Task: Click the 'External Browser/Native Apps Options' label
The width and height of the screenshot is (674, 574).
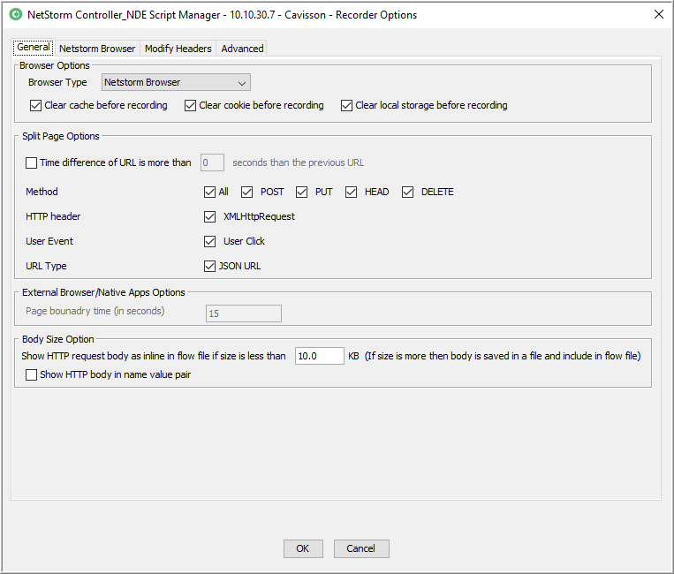Action: pyautogui.click(x=103, y=292)
